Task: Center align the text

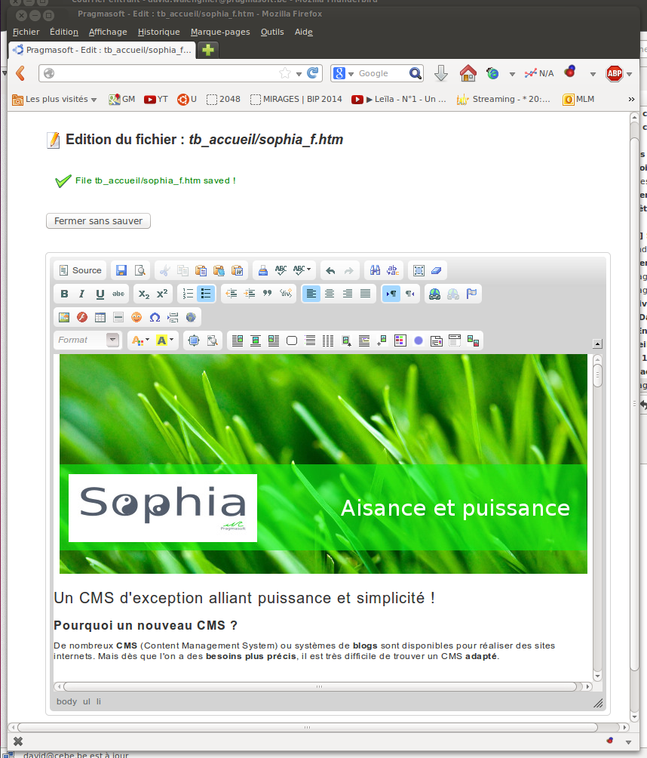Action: pos(330,294)
